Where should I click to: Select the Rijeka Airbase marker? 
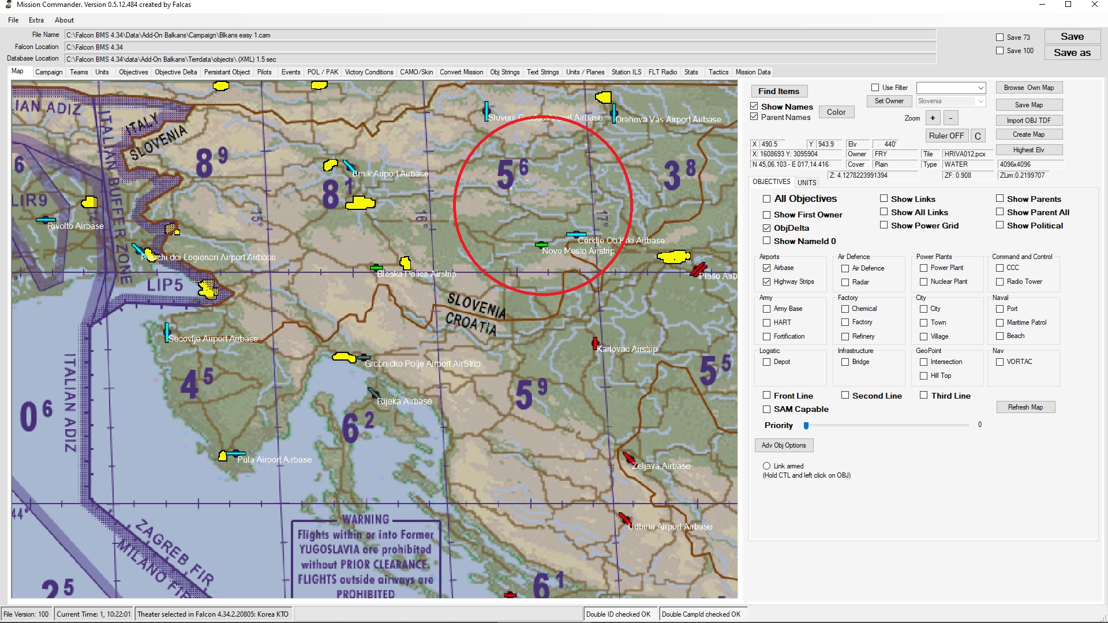373,393
